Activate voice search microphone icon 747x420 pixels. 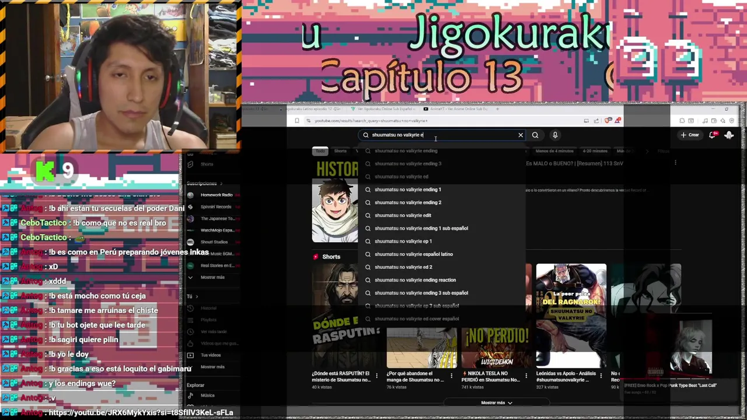tap(555, 135)
